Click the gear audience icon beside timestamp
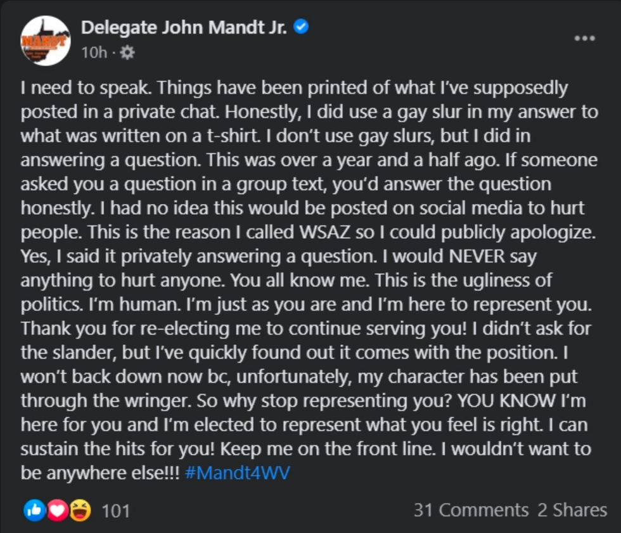Screen dimensions: 621x533 (127, 53)
